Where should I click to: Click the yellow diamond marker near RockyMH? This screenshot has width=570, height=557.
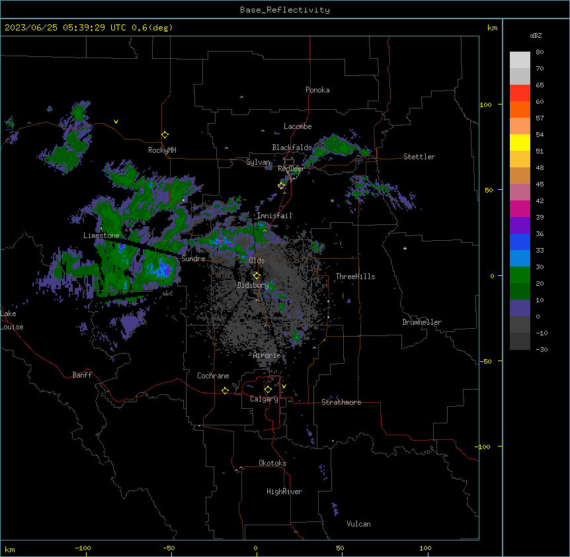165,135
